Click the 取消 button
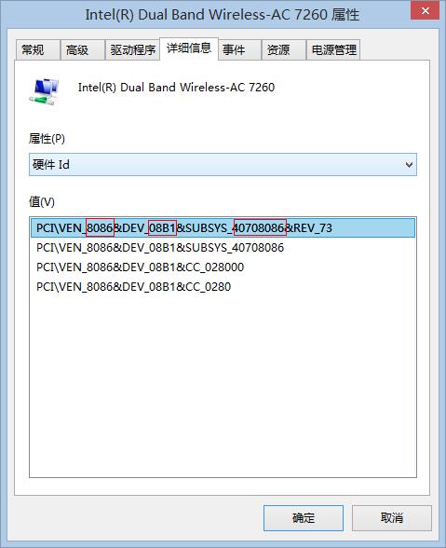The image size is (446, 548). click(392, 518)
